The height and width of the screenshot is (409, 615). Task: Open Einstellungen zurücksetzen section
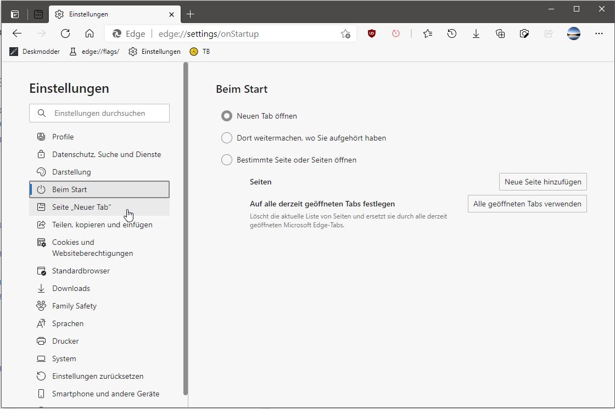coord(99,377)
